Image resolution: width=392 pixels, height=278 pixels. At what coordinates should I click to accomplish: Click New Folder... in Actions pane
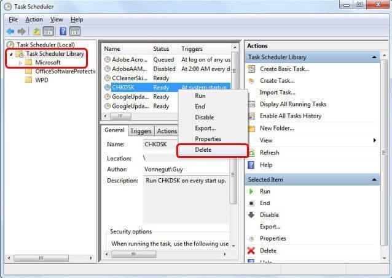tap(277, 129)
